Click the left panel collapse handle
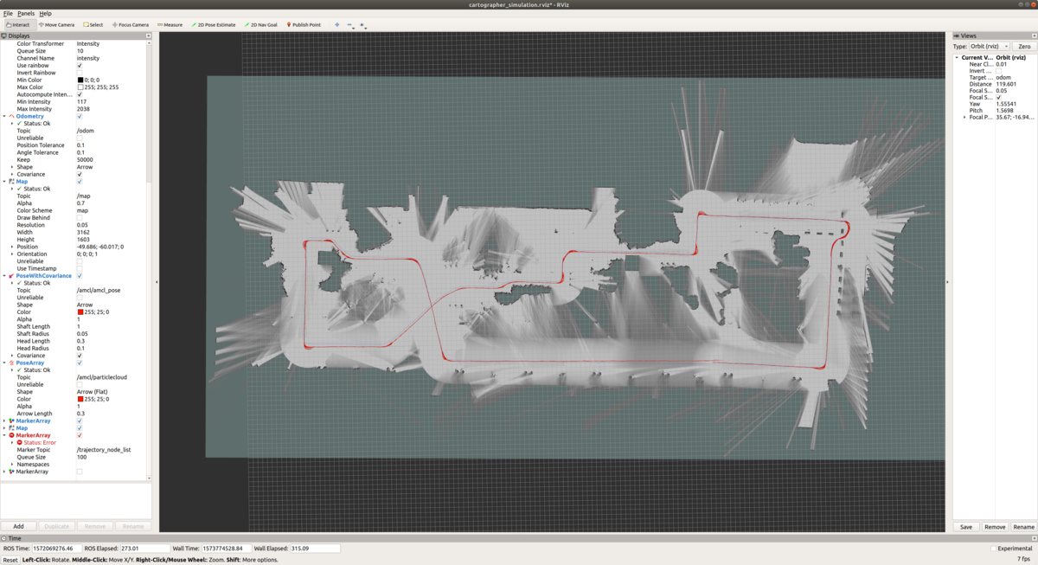 coord(157,282)
